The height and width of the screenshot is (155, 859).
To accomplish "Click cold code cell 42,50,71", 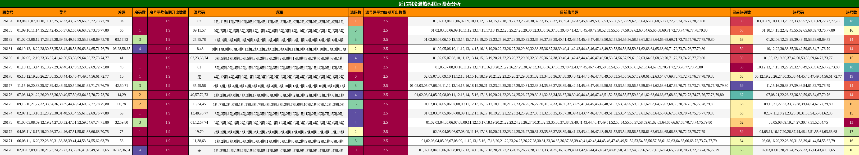I will (x=121, y=86).
